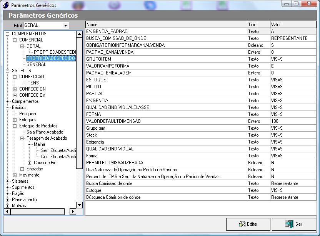Sort by the Nome column header
Screen dimensions: 320x236
(165, 25)
